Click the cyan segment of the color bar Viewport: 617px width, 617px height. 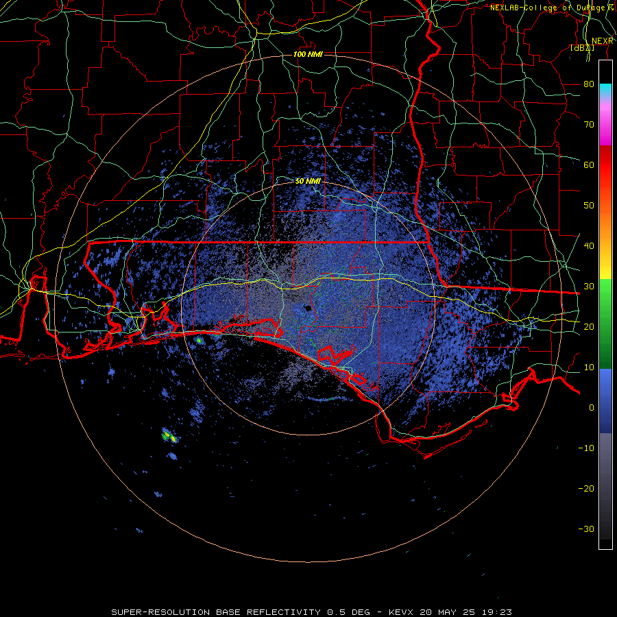[x=605, y=90]
